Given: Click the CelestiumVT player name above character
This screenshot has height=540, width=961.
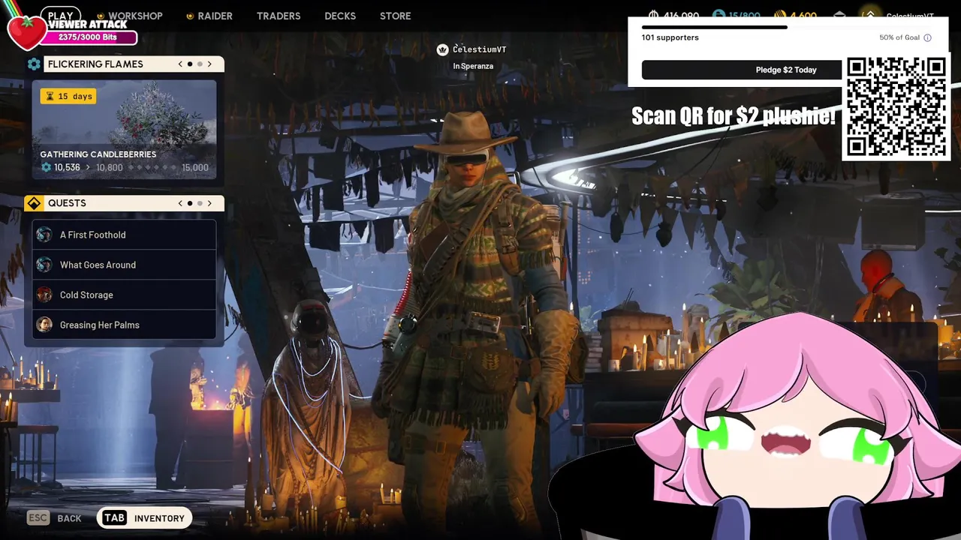Looking at the screenshot, I should click(479, 49).
